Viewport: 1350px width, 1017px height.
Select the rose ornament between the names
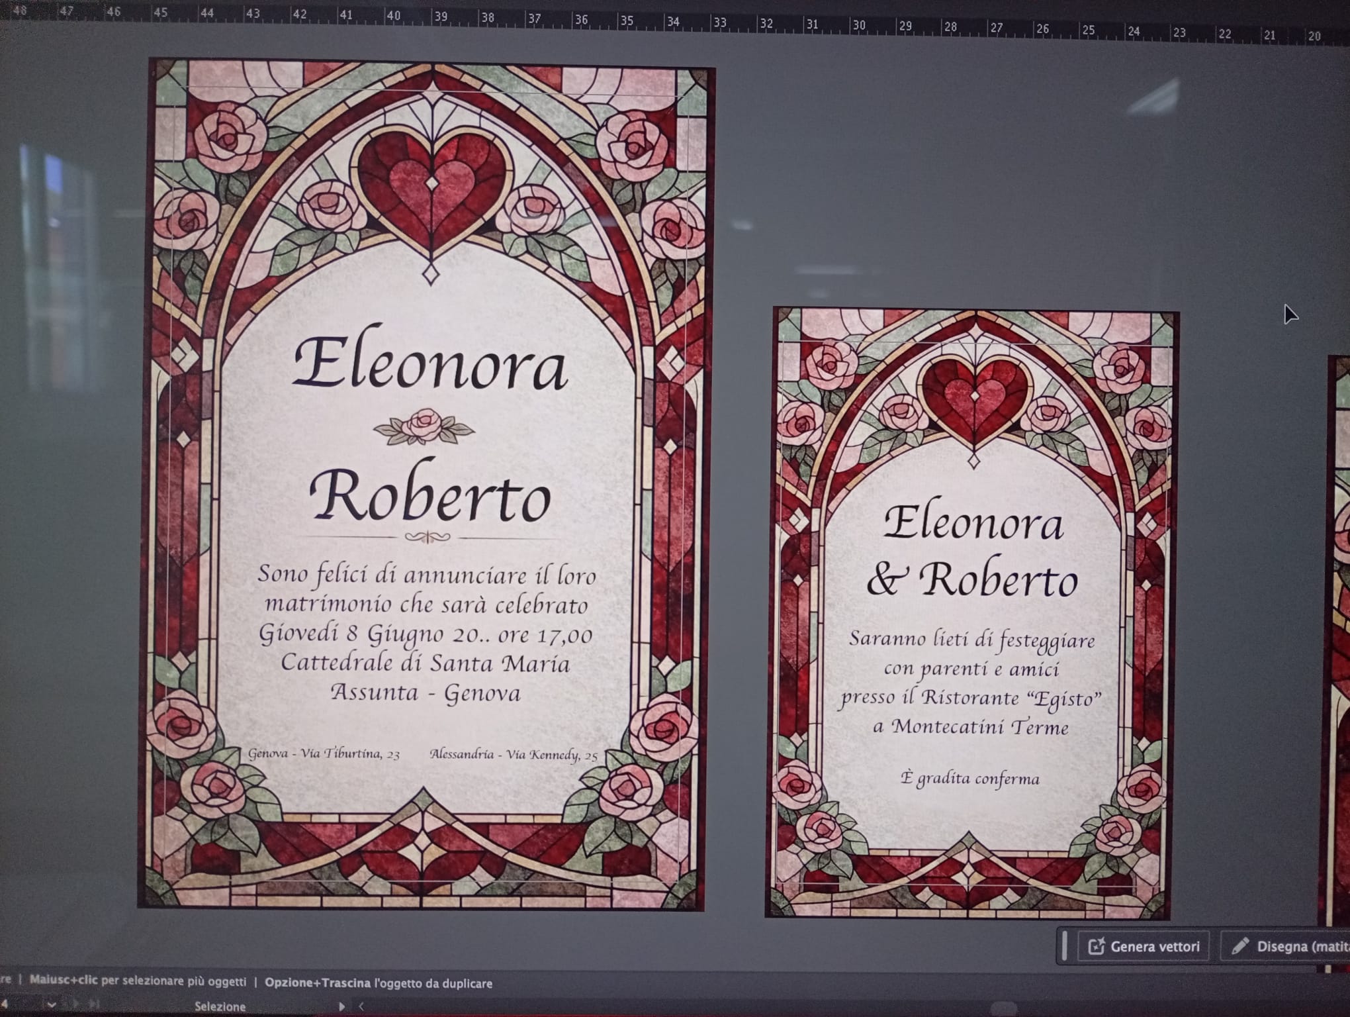pos(424,427)
